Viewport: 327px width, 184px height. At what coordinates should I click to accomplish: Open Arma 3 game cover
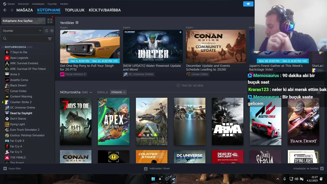click(228, 121)
